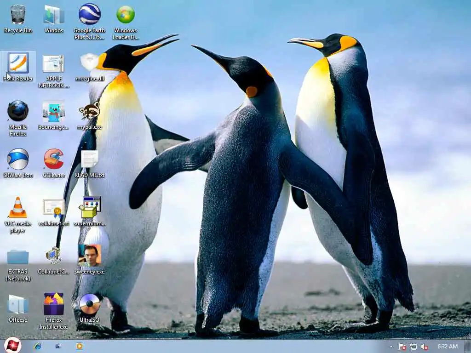The image size is (471, 353).
Task: Select the EXTRAS (Netbook) folder
Action: point(18,265)
